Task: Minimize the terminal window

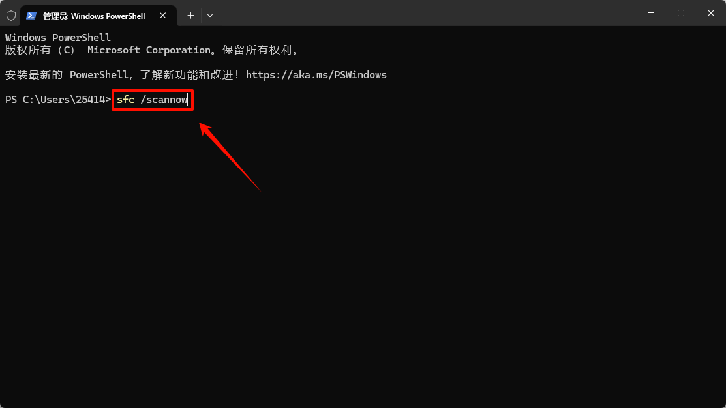Action: tap(650, 13)
